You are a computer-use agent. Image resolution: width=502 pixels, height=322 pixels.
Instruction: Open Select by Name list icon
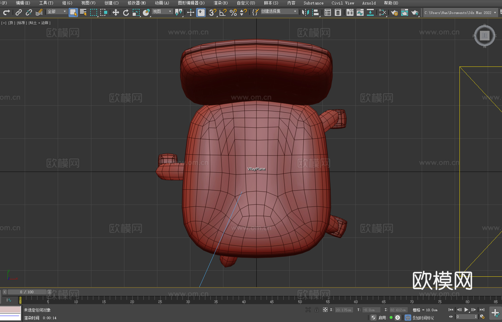coord(83,12)
